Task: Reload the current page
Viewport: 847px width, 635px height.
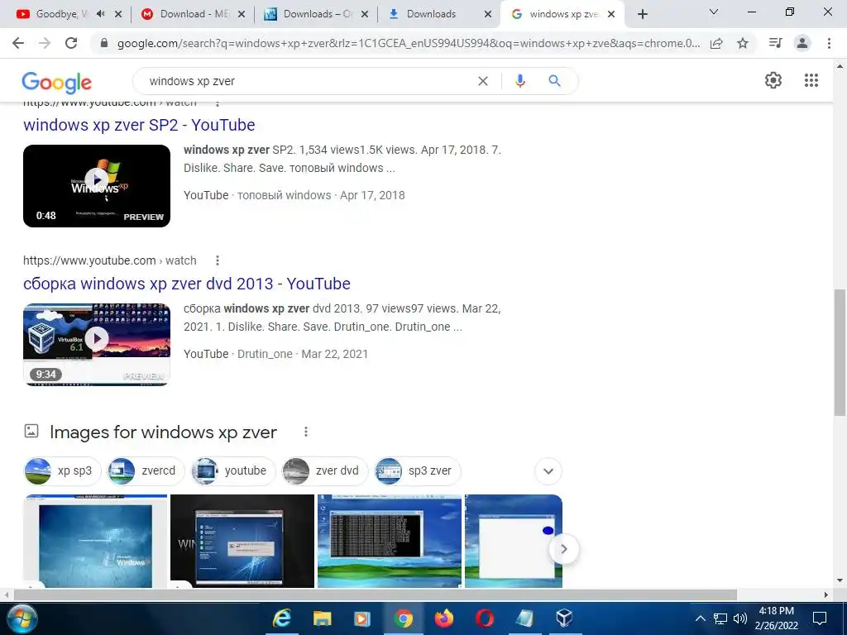Action: pyautogui.click(x=71, y=43)
